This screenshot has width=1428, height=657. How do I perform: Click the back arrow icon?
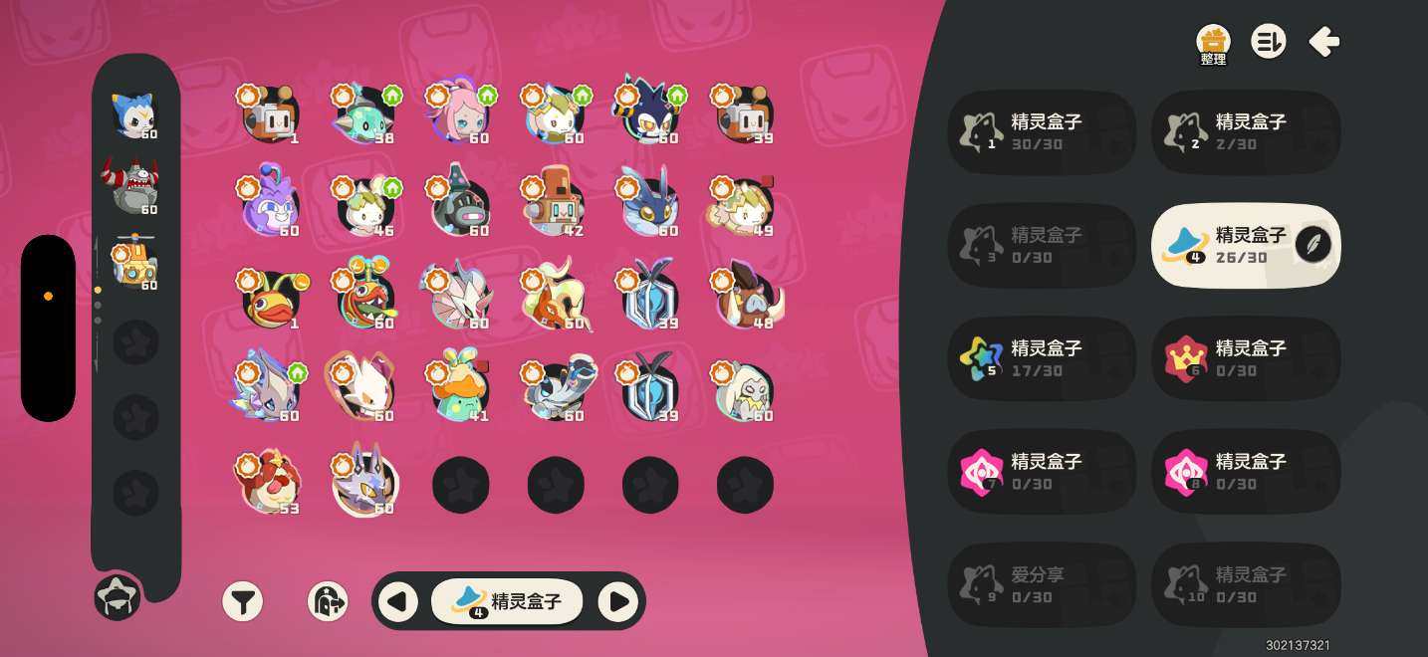(1323, 41)
